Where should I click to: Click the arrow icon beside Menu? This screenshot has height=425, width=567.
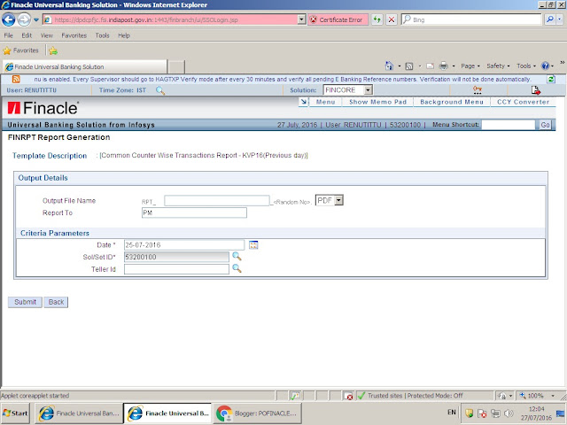pyautogui.click(x=303, y=102)
